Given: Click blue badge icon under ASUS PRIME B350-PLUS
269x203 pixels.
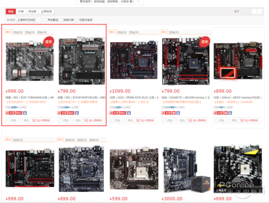Looking at the screenshot, I should [x=129, y=113].
